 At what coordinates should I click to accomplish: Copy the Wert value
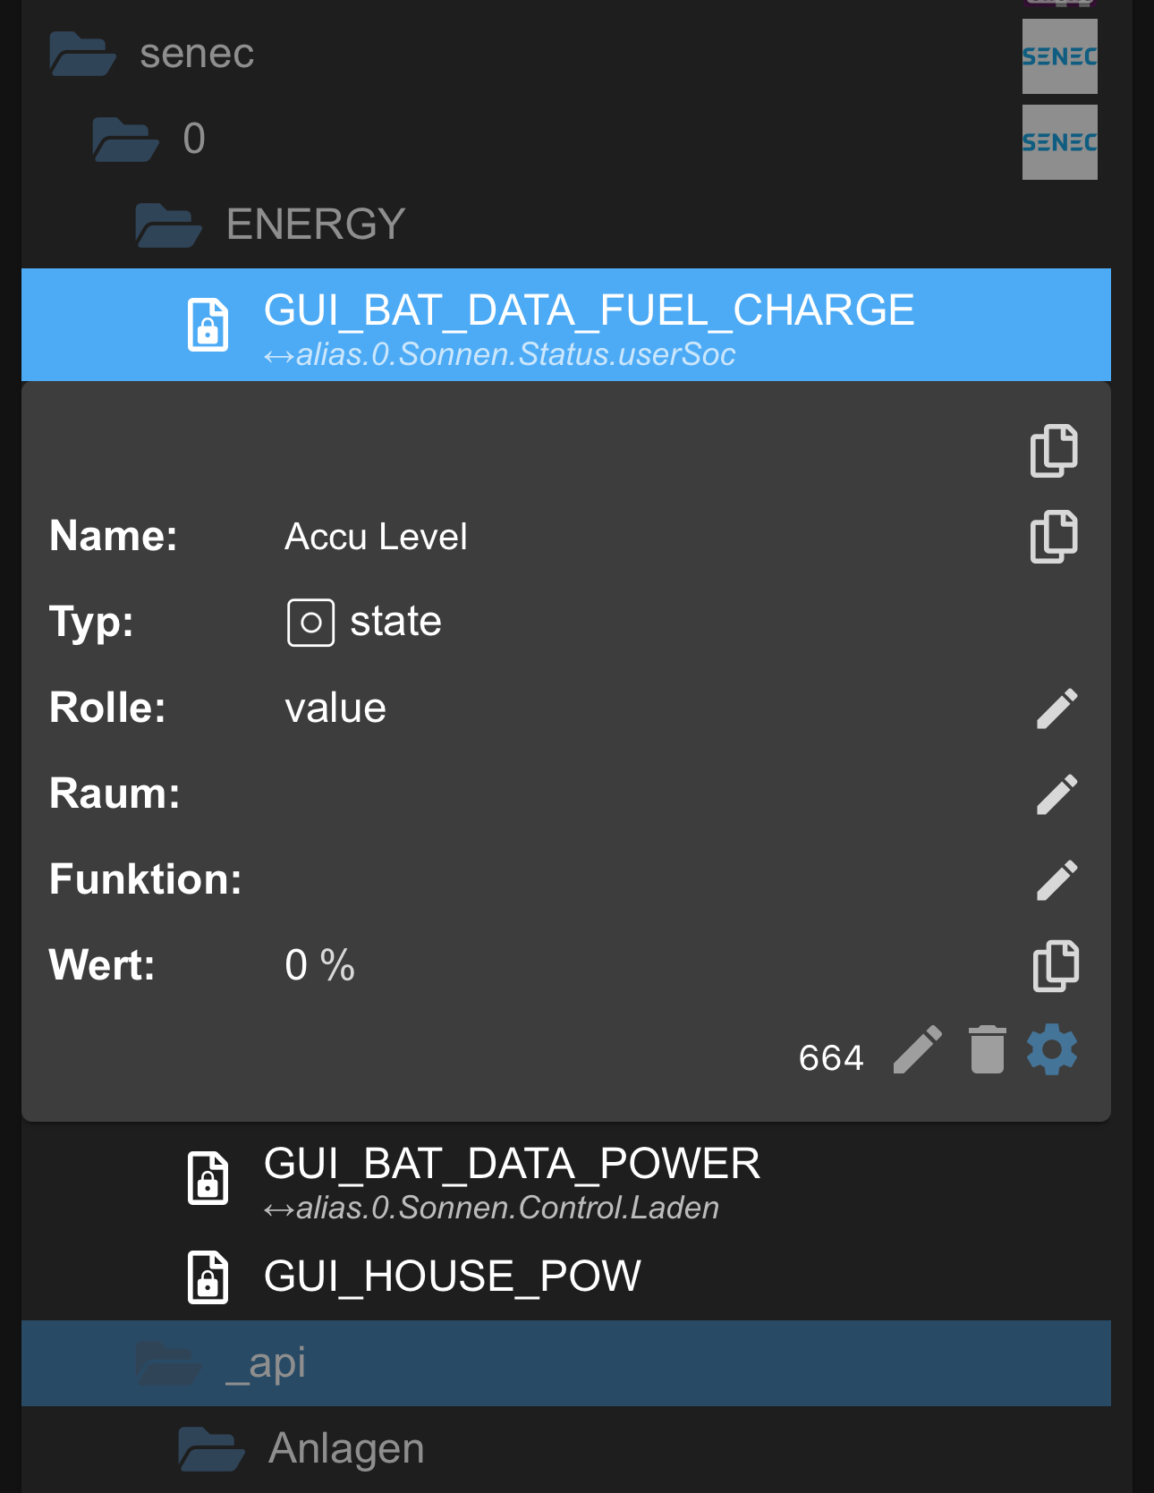[x=1056, y=966]
